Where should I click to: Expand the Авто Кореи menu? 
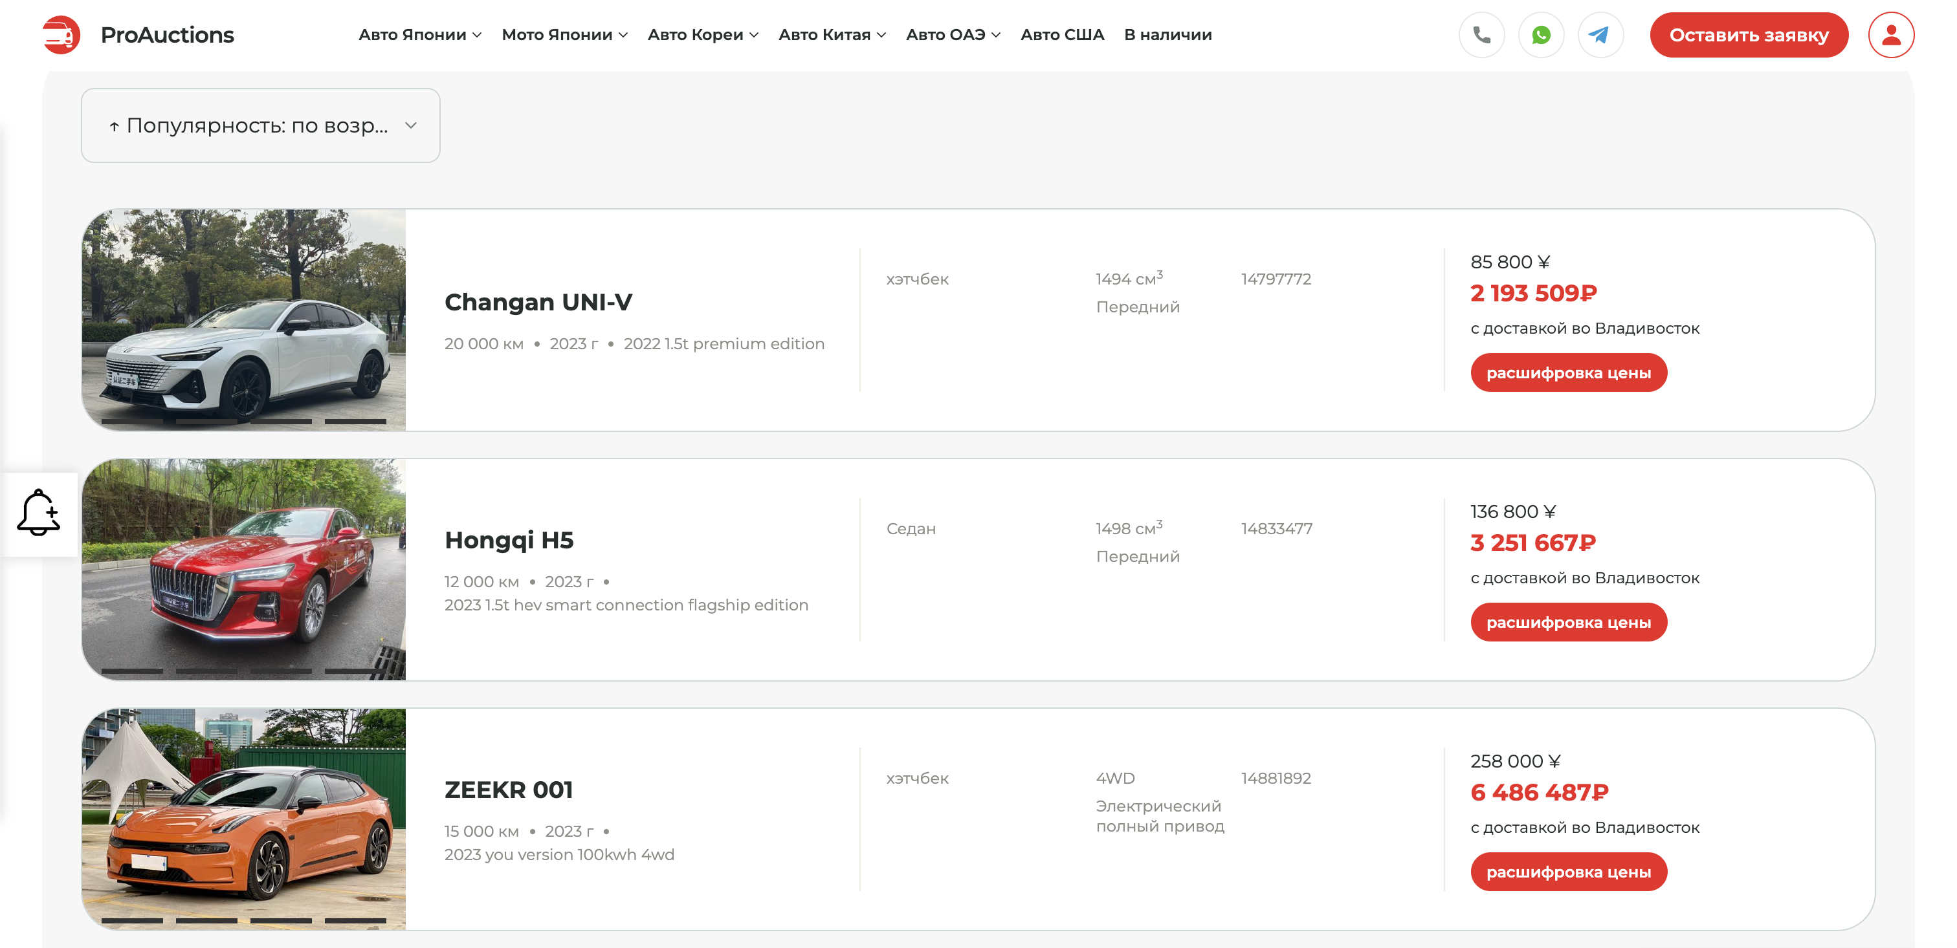703,35
